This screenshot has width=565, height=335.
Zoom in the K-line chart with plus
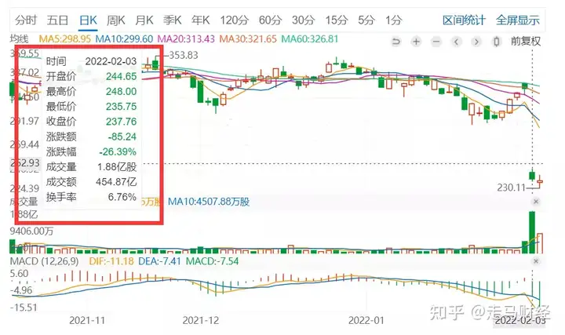[416, 42]
